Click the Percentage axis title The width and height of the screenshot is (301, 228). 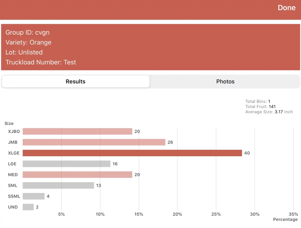(x=285, y=219)
